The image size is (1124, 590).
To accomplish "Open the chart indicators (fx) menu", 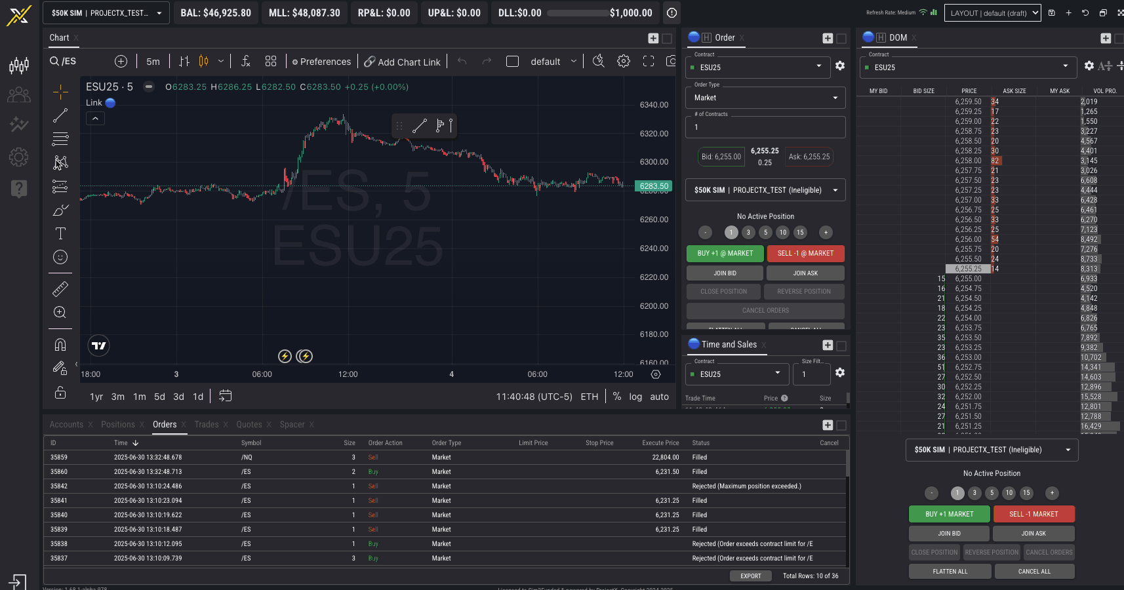I will coord(246,61).
